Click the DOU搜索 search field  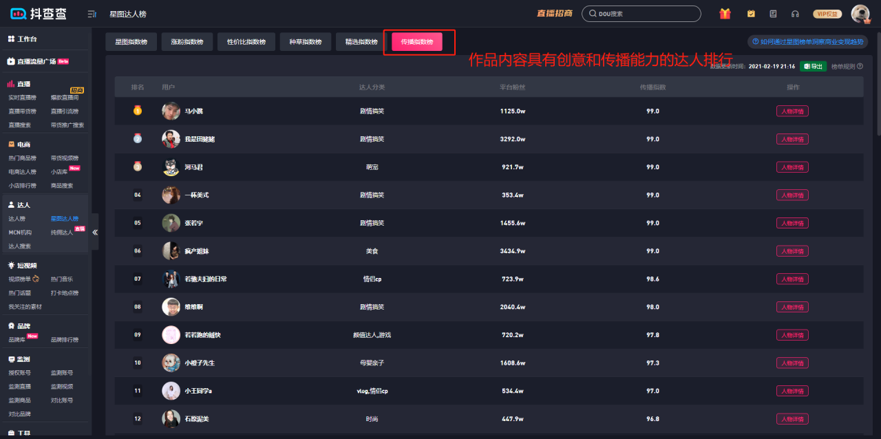click(641, 14)
